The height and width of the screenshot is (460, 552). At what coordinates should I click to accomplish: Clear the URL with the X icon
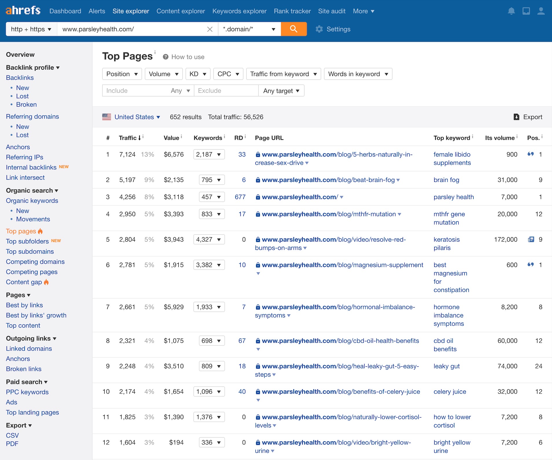point(210,29)
